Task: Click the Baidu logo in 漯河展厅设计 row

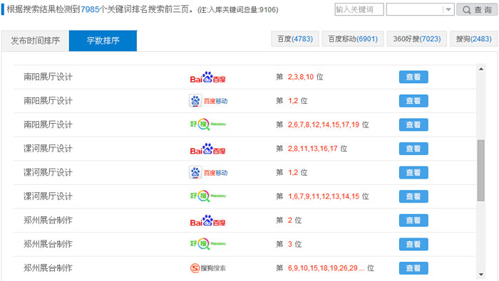Action: [208, 149]
